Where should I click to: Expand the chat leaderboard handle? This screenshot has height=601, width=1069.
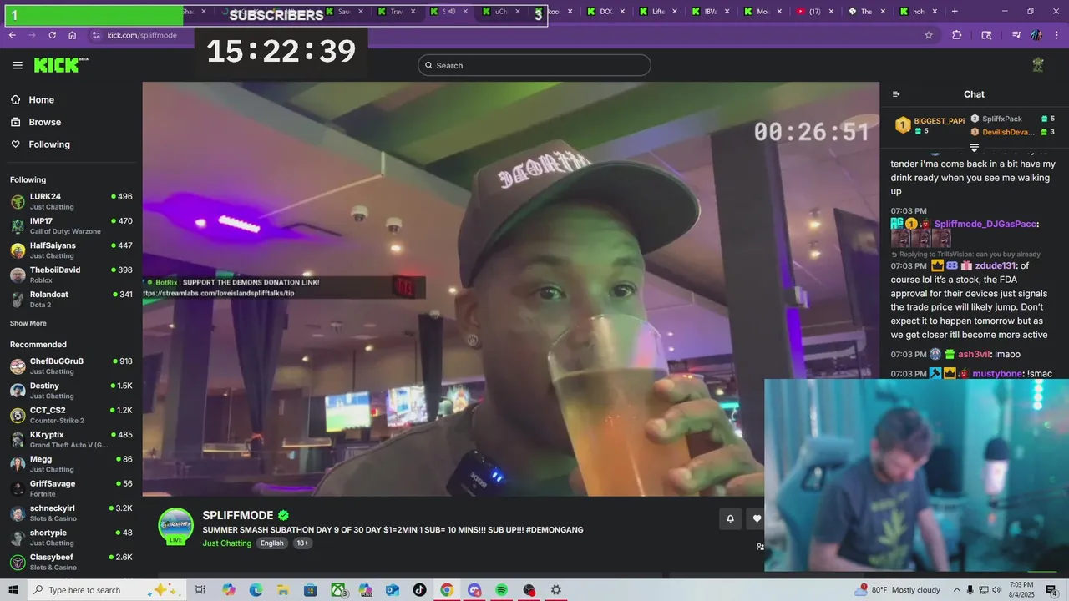tap(974, 148)
